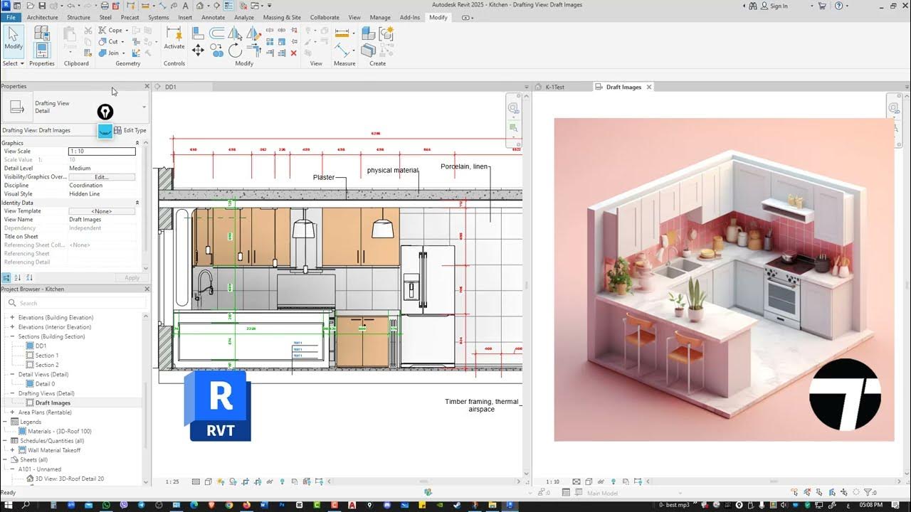Toggle Crop View in DD1 view bar
Viewport: 911px width, 512px height.
point(245,481)
